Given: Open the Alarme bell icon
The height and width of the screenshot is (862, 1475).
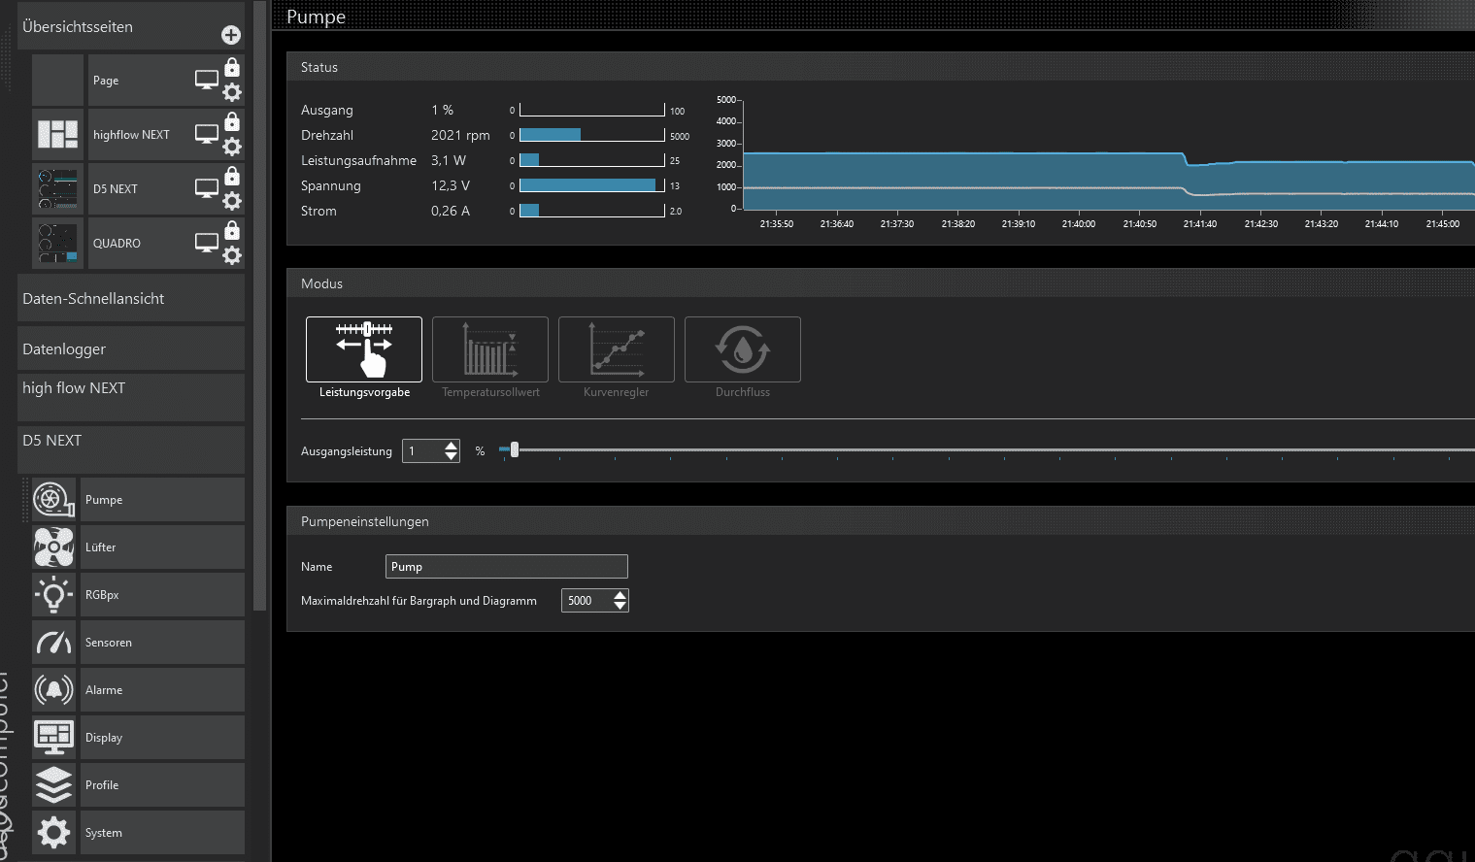Looking at the screenshot, I should (x=53, y=689).
